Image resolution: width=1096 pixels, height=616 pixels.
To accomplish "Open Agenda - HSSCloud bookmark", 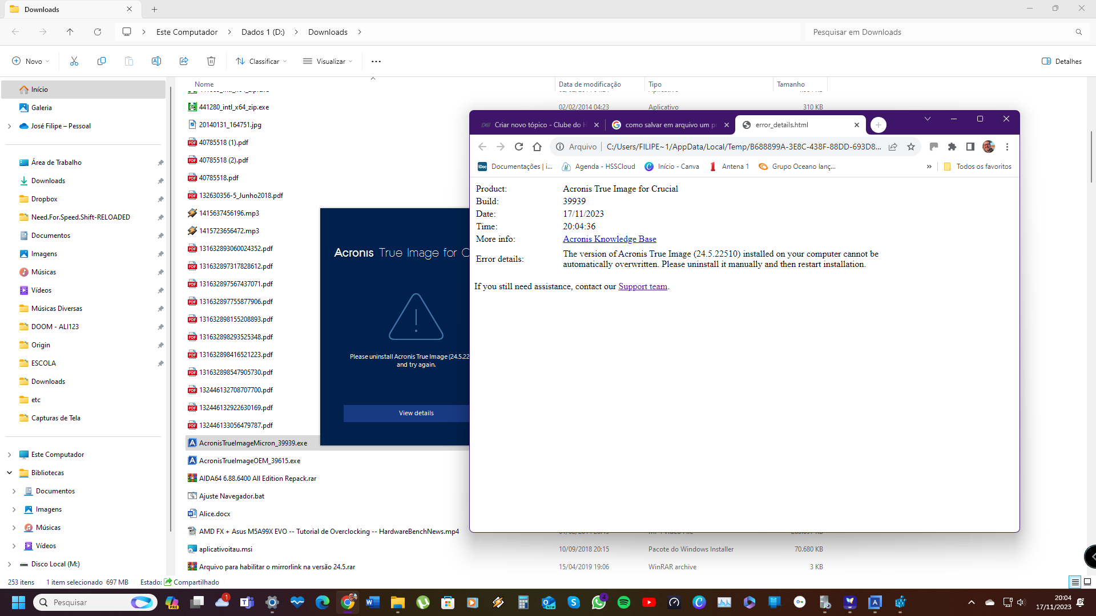I will 598,167.
